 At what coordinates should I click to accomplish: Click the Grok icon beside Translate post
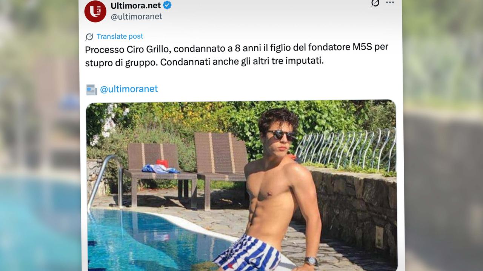tap(89, 37)
